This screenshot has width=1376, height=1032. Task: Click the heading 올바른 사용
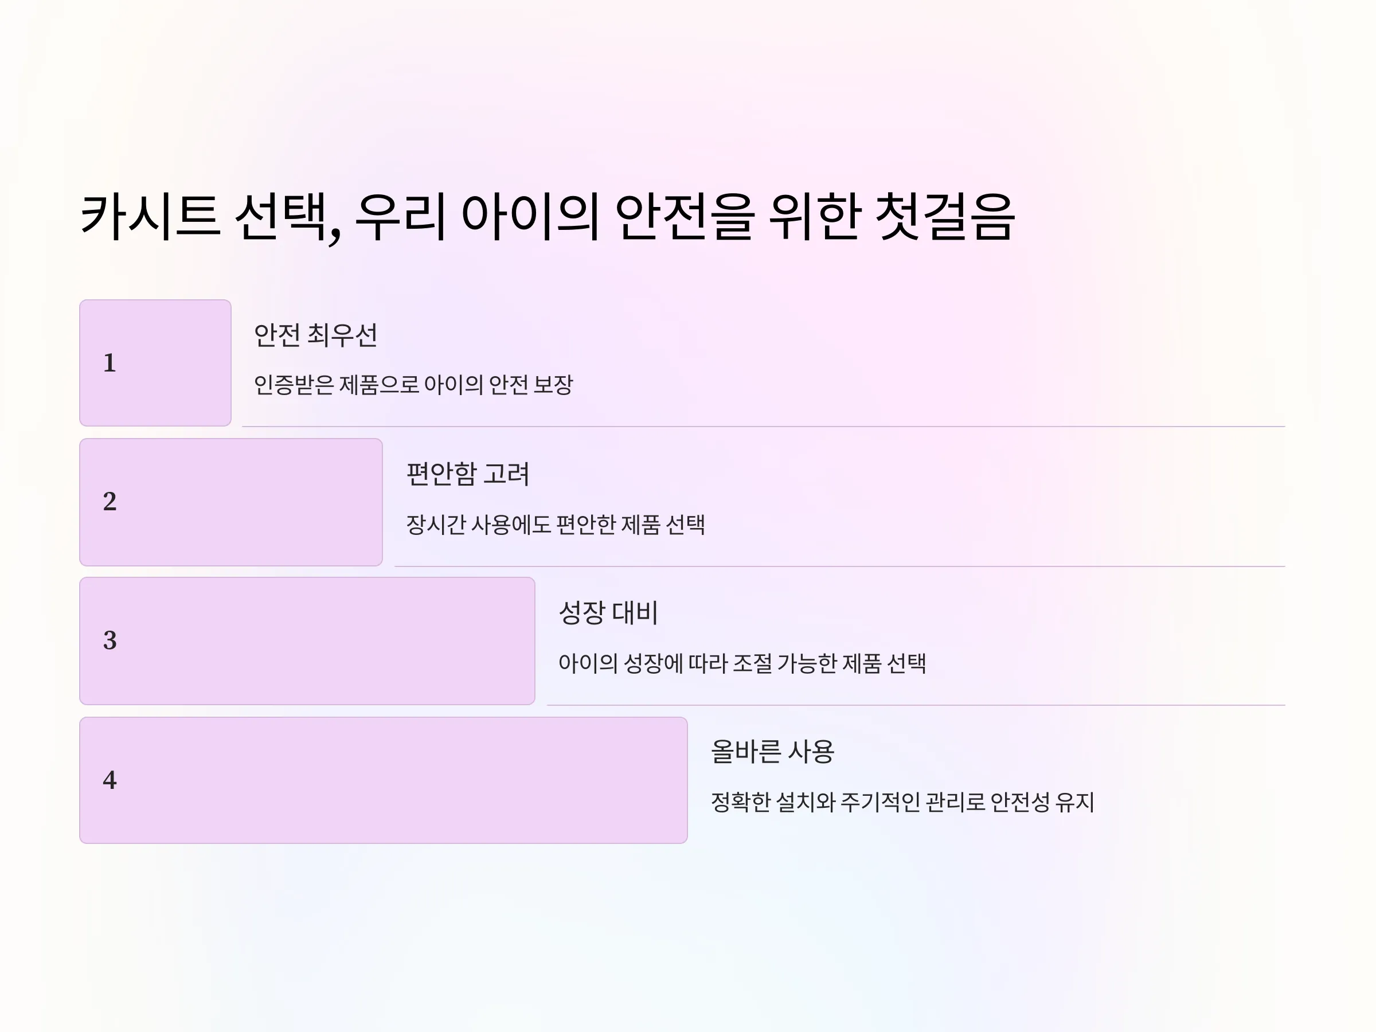point(772,752)
